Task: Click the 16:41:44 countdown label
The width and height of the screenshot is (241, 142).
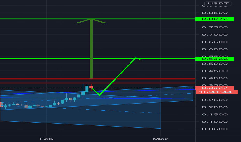Action: (x=216, y=92)
